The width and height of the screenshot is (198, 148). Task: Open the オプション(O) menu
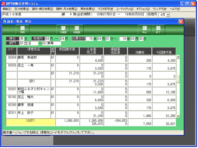(x=143, y=9)
